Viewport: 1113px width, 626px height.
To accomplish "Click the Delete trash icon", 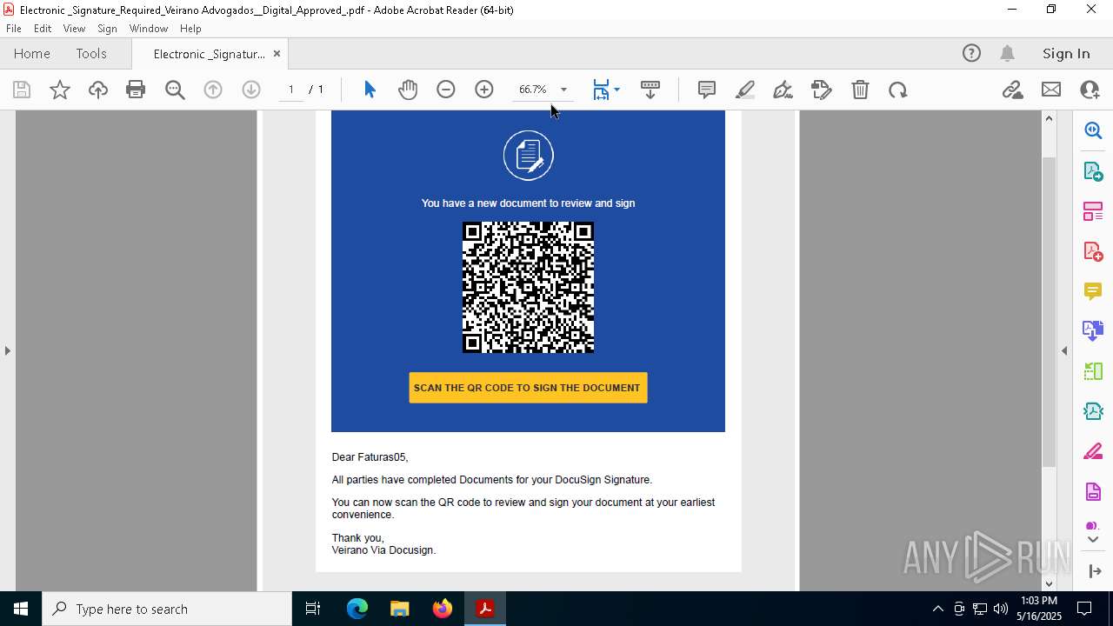I will tap(860, 90).
